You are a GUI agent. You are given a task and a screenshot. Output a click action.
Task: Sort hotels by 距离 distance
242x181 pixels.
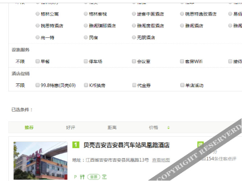pos(112,127)
